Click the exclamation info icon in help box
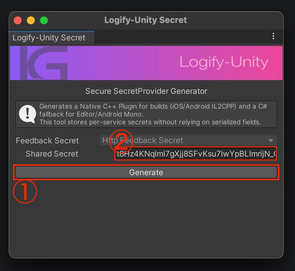This screenshot has width=295, height=271. 27,114
